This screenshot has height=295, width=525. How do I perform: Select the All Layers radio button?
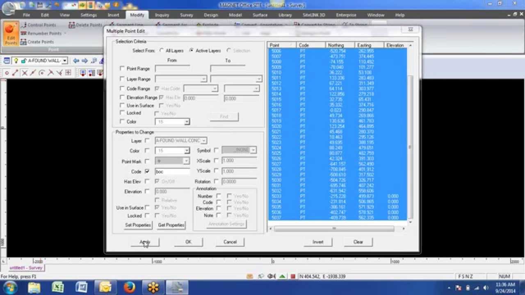[x=162, y=51]
